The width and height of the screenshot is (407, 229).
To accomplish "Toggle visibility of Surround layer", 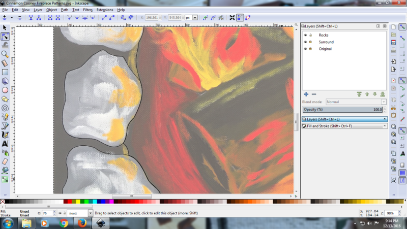I will point(306,42).
